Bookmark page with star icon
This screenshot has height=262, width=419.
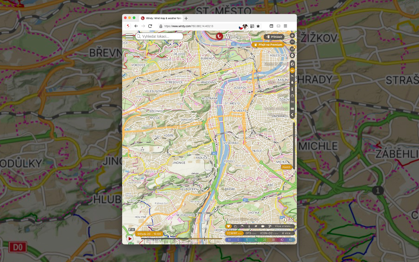(x=258, y=26)
